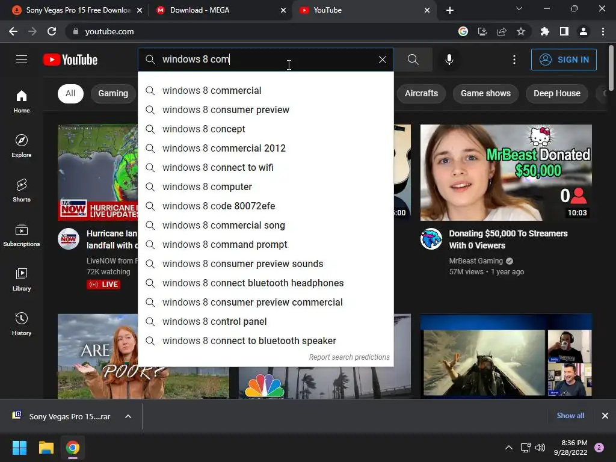Screen dimensions: 616x462
Task: Go to Home in the sidebar
Action: (22, 102)
